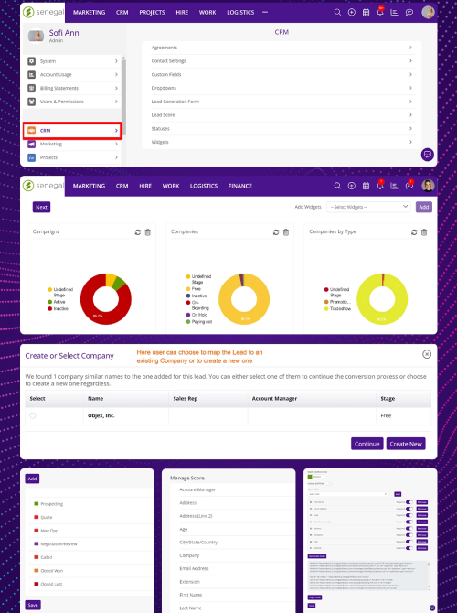Click inside the generated code text area
Viewport: 457px width, 613px height.
[367, 575]
